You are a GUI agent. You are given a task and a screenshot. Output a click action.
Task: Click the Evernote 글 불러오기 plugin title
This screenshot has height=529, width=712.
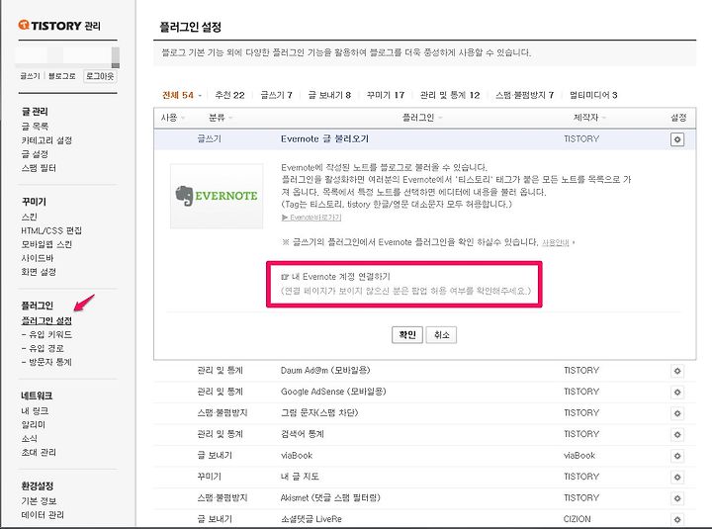click(324, 139)
